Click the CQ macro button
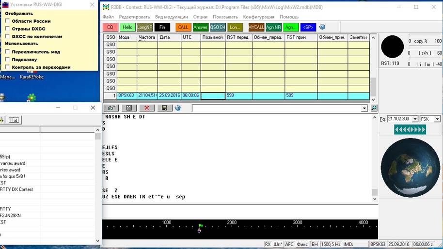The width and height of the screenshot is (443, 249). point(110,27)
